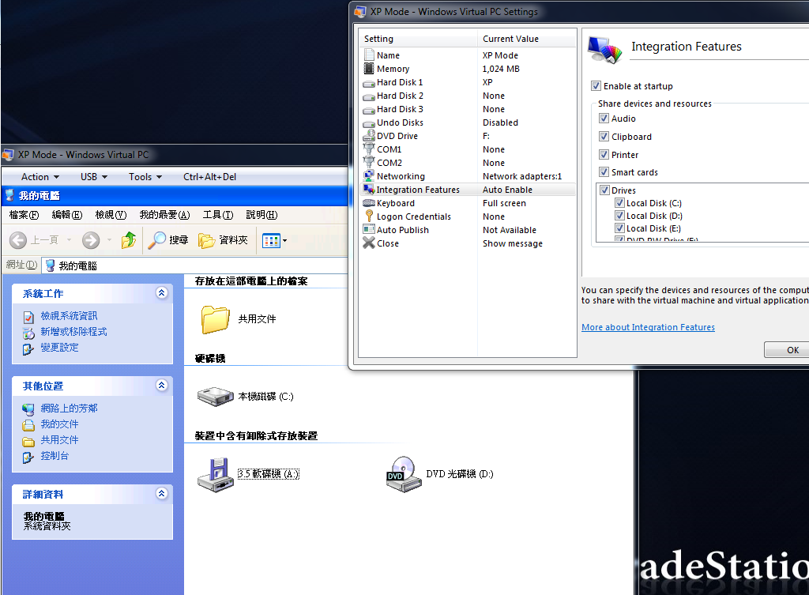Click the Folders toolbar button
Viewport: 809px width, 595px height.
pyautogui.click(x=223, y=240)
